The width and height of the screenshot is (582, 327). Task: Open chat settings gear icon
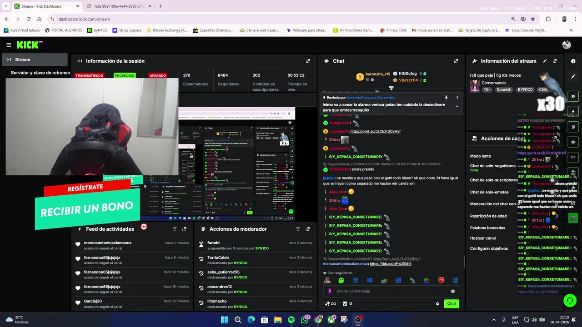437,304
